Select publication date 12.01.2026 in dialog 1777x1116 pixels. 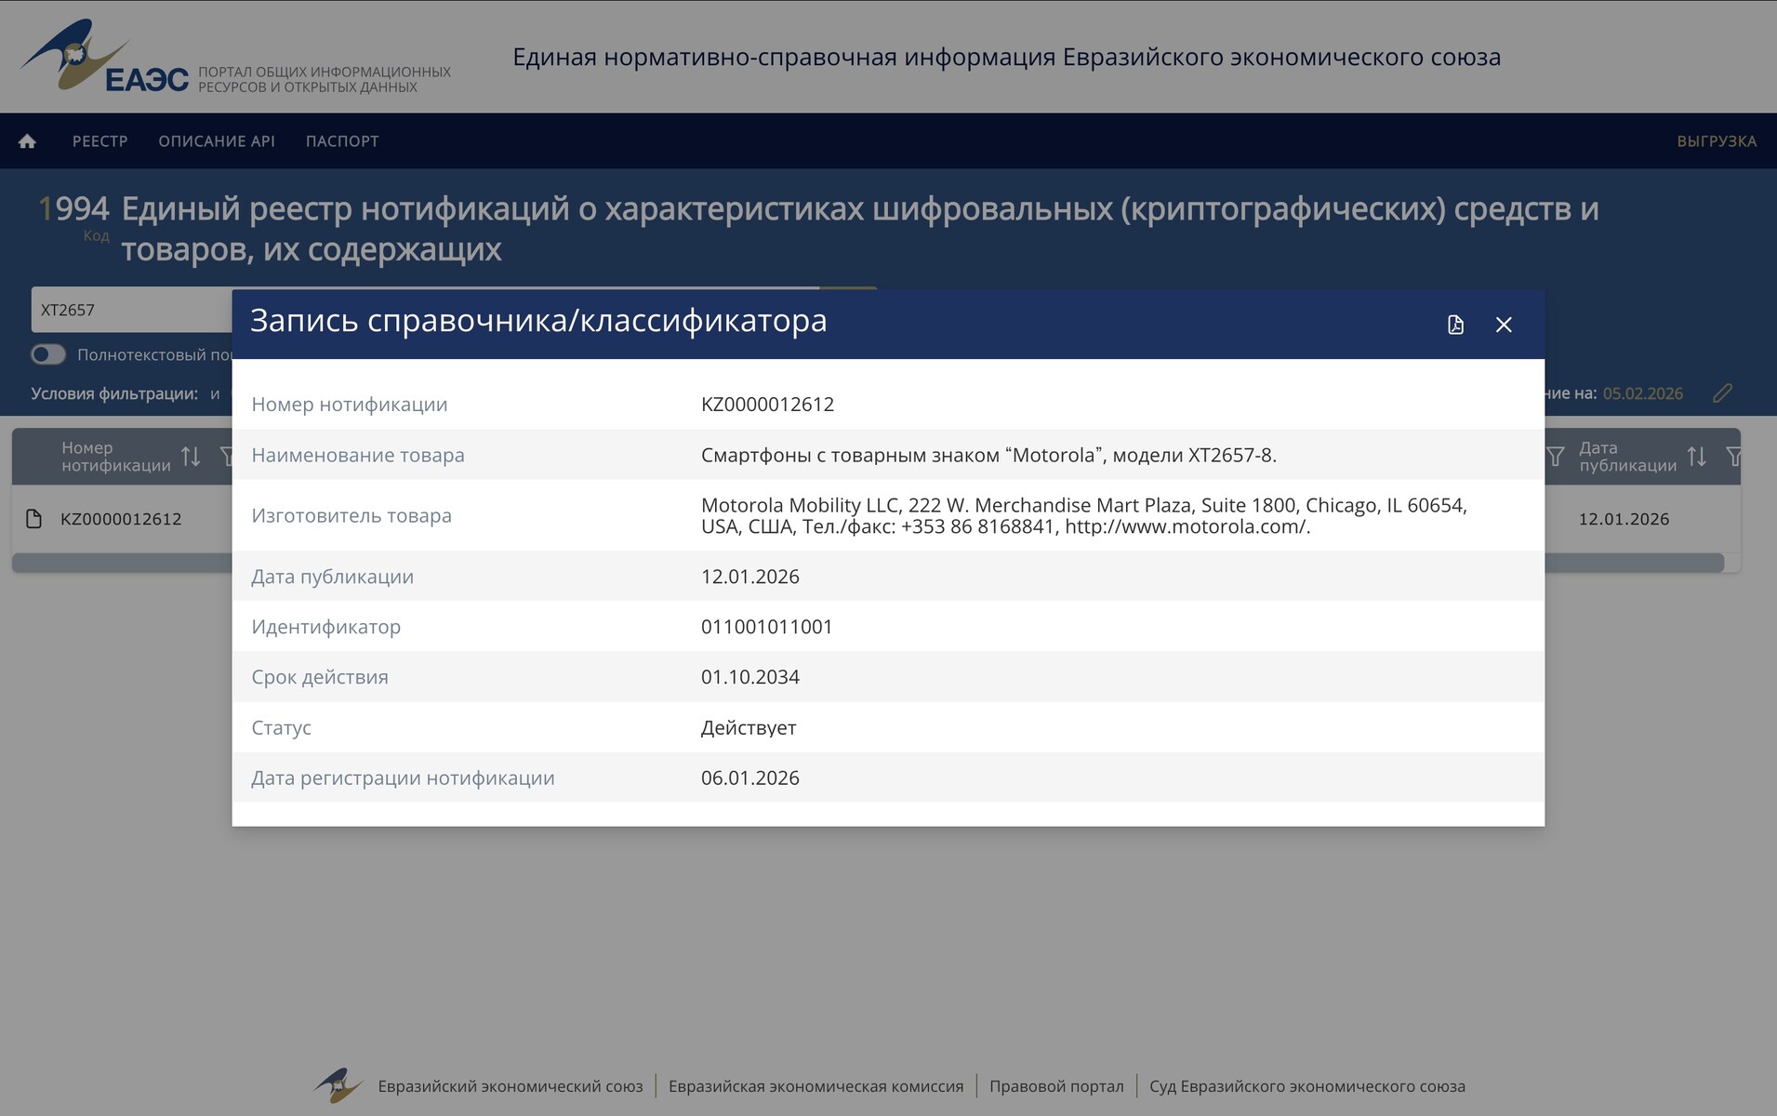click(750, 577)
